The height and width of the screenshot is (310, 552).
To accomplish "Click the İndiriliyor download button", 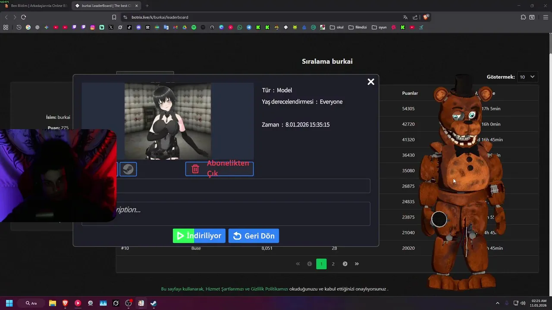I will tap(199, 236).
